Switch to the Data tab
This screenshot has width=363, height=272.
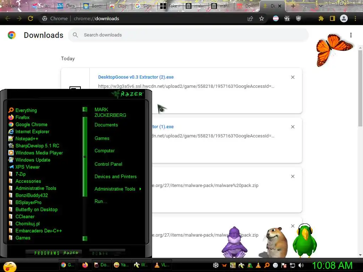click(67, 6)
